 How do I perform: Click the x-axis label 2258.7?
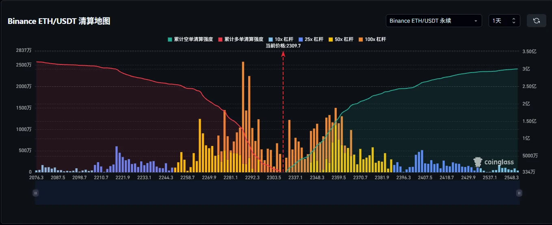(x=187, y=178)
